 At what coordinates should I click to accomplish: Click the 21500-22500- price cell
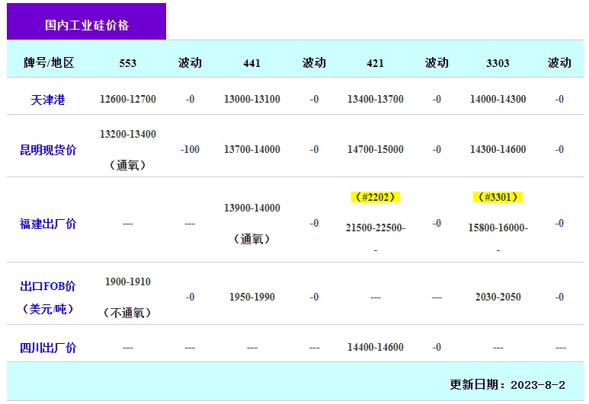coord(375,227)
